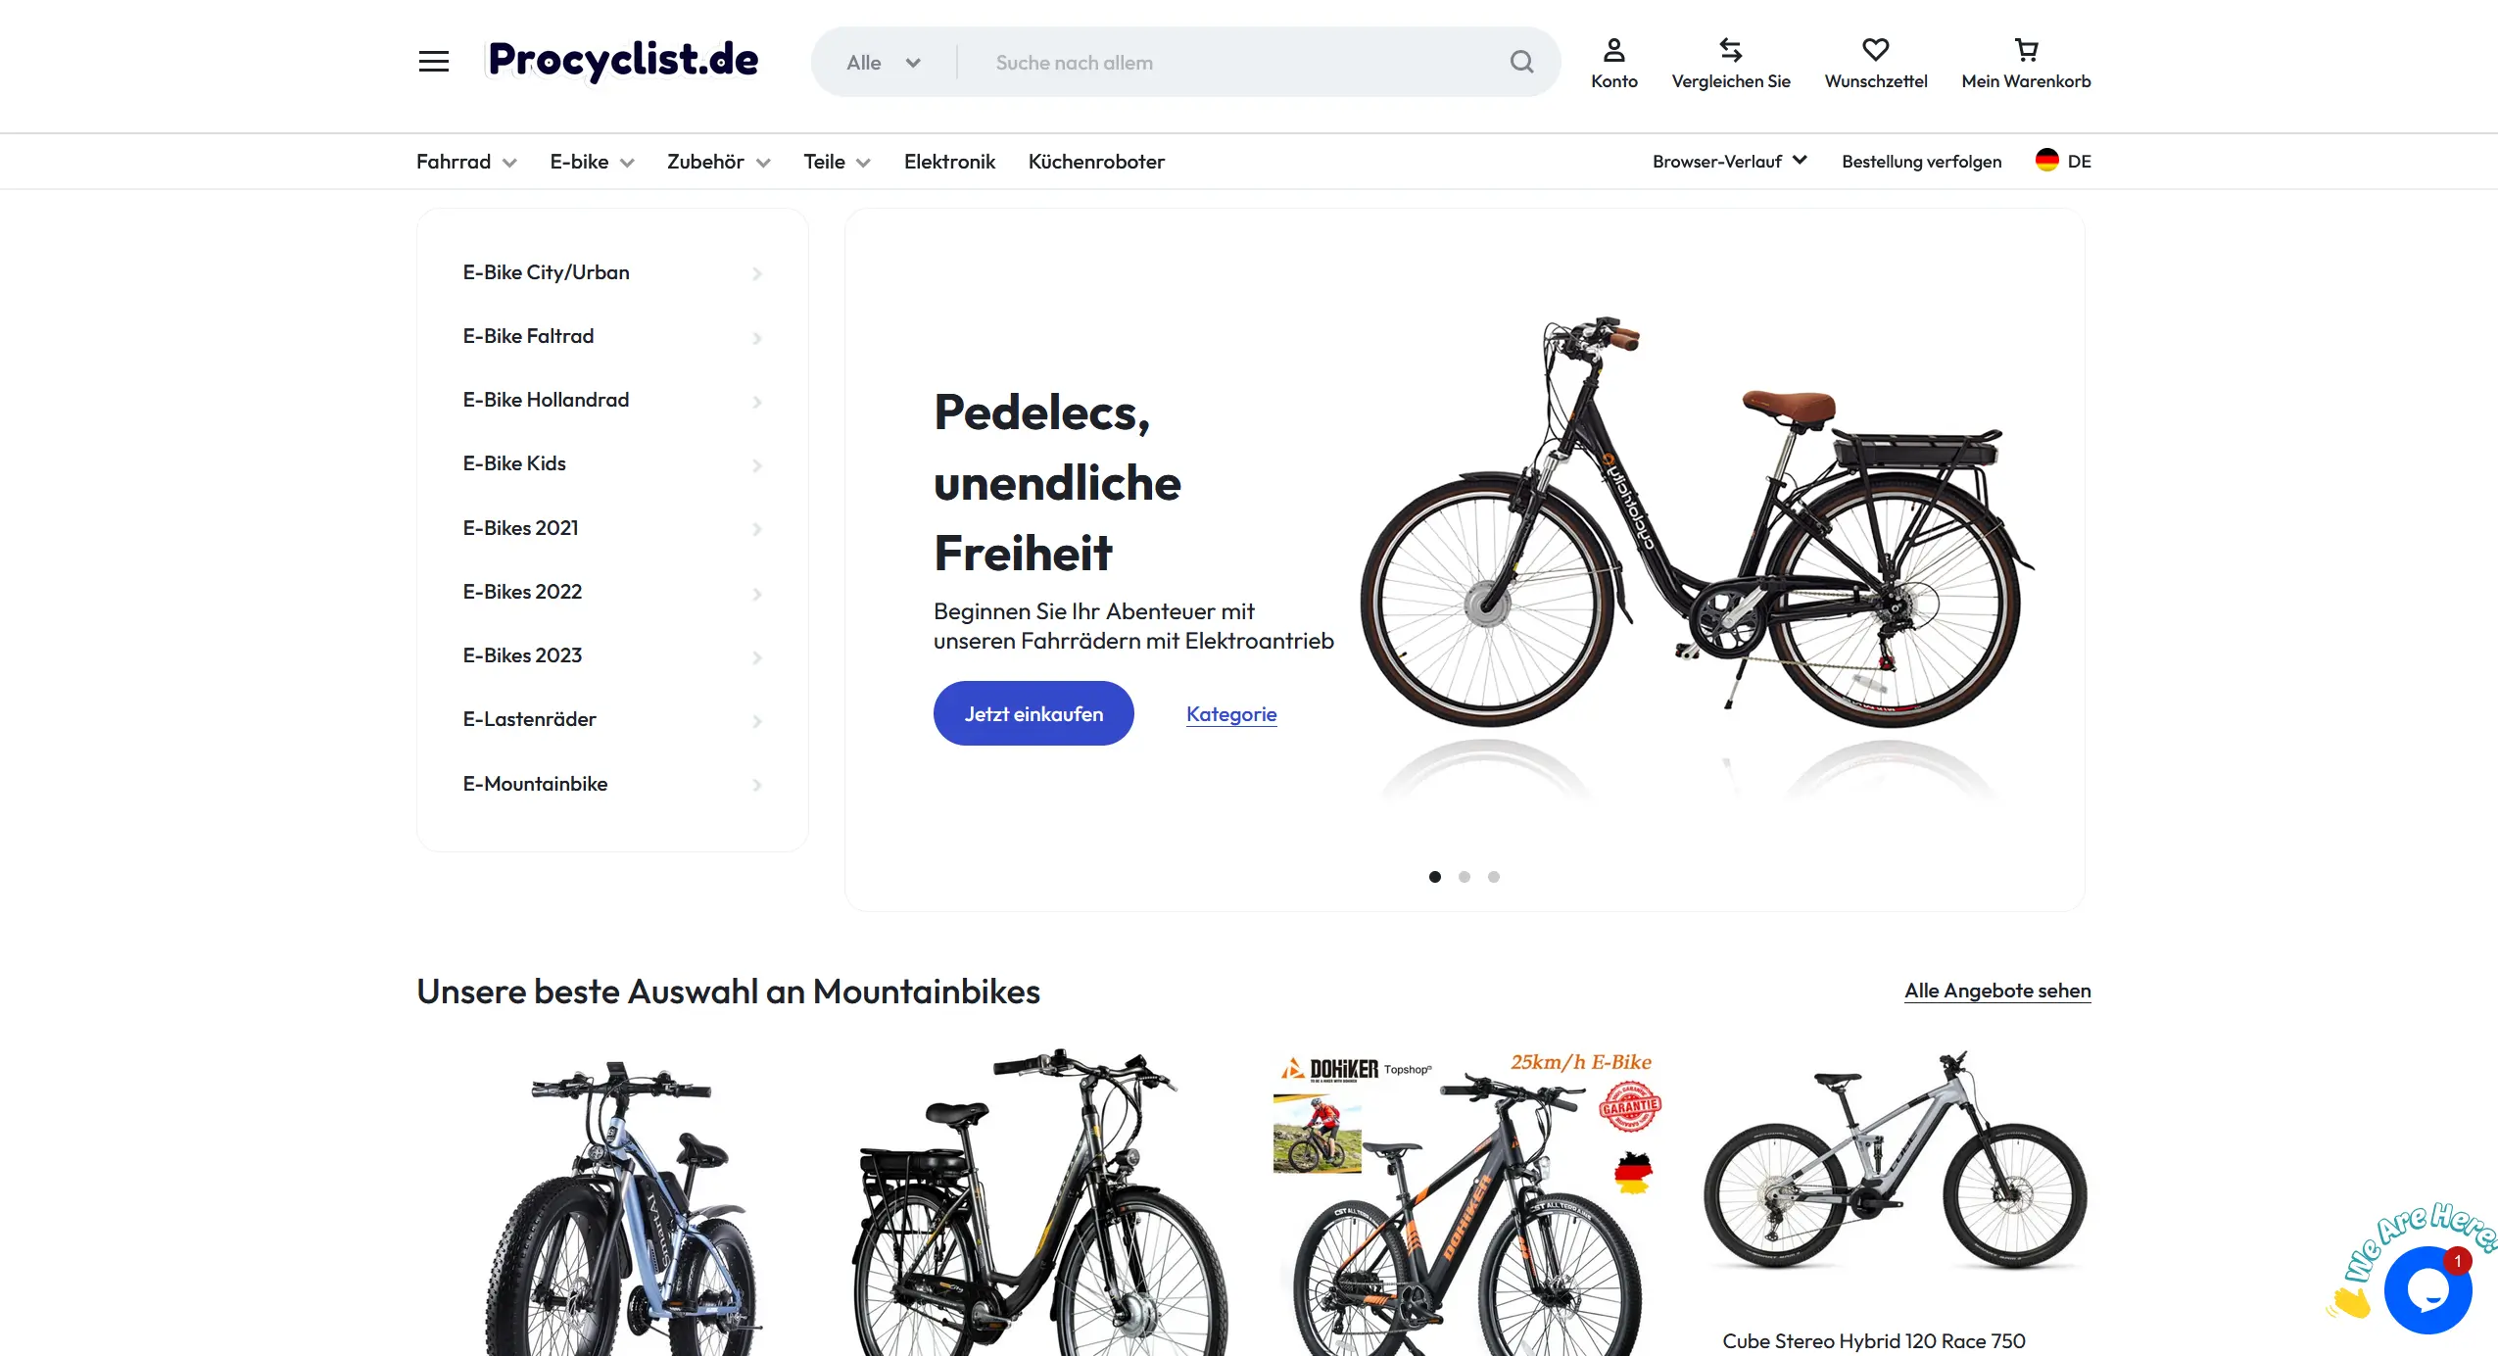
Task: Click the German flag language icon
Action: pyautogui.click(x=2046, y=161)
